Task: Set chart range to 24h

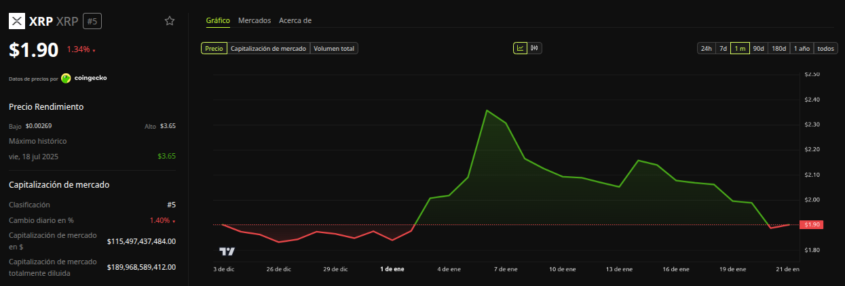Action: pos(707,48)
